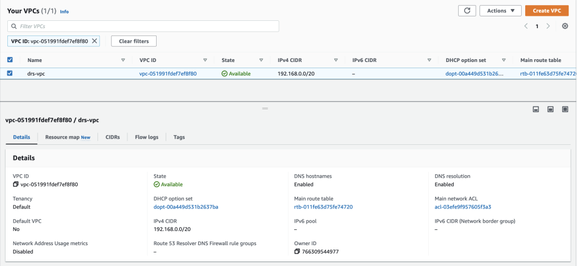Image resolution: width=577 pixels, height=266 pixels.
Task: Click 192.168.0.0/20 cell in table row
Action: tap(296, 74)
